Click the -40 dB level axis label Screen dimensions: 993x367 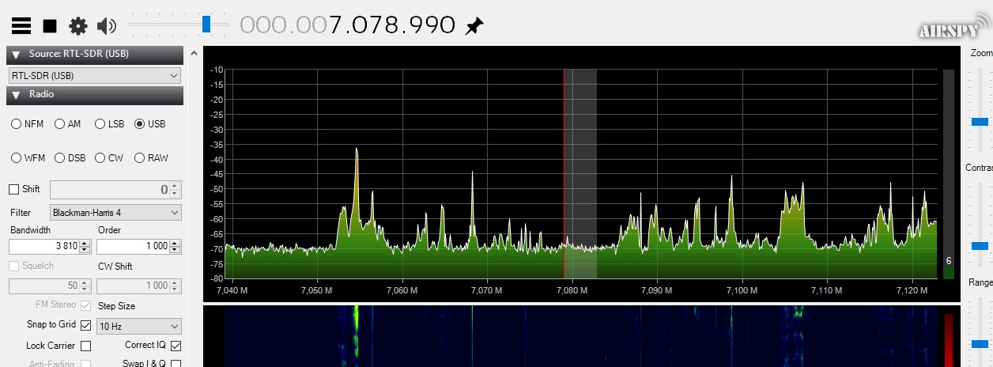216,160
